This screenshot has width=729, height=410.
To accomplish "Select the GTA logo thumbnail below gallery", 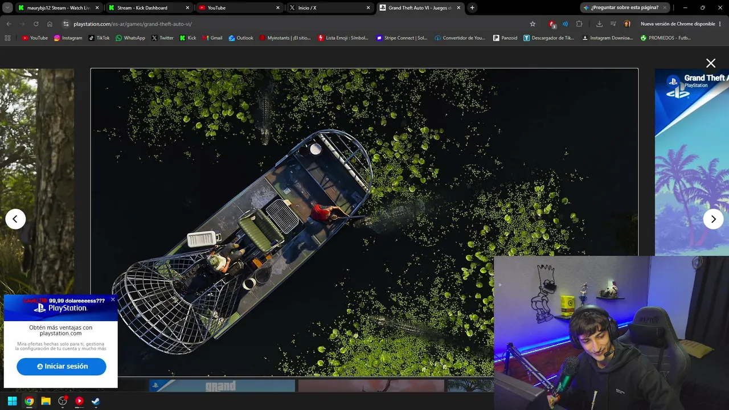I will pos(222,386).
